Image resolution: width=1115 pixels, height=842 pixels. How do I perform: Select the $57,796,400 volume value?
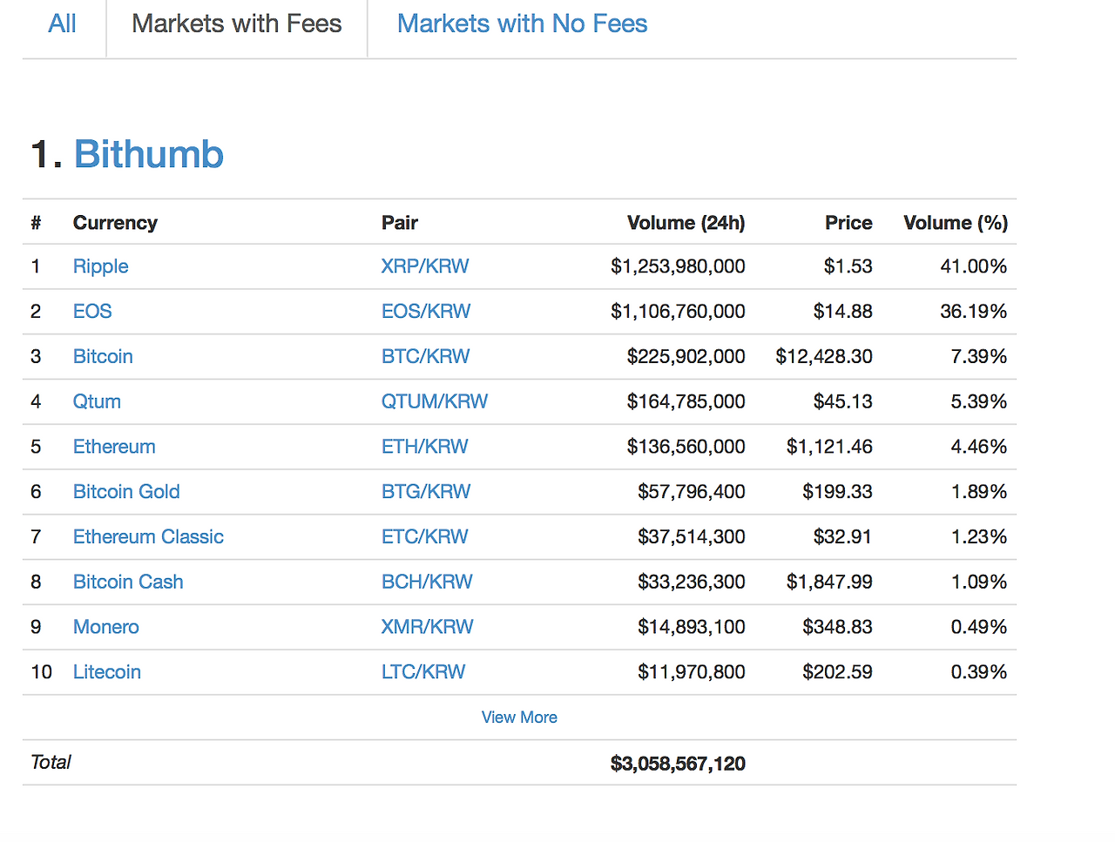click(692, 492)
